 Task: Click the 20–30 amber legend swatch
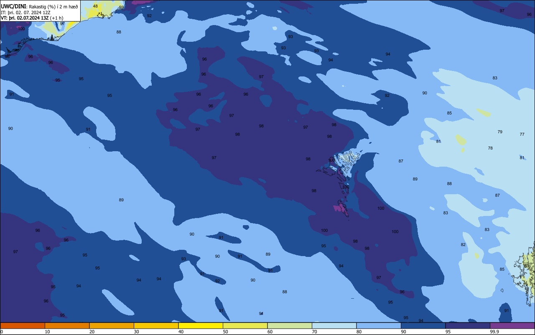(x=112, y=325)
